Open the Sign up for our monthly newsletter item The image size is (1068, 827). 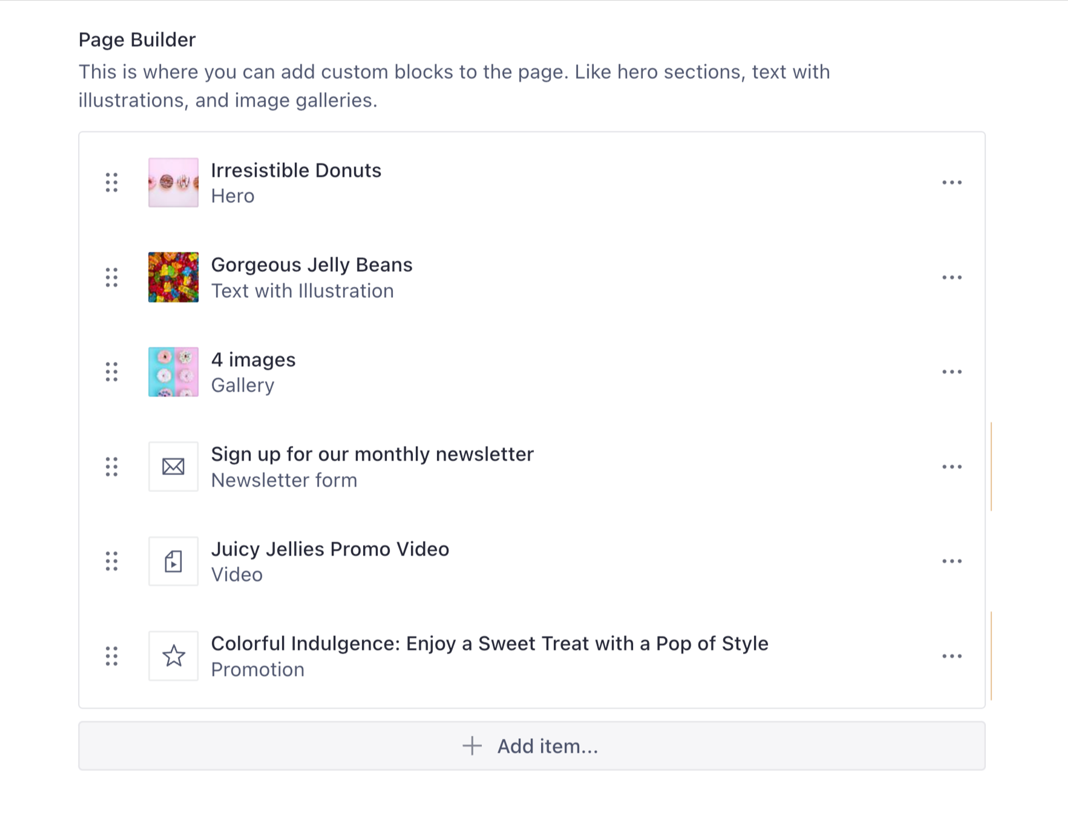[372, 454]
